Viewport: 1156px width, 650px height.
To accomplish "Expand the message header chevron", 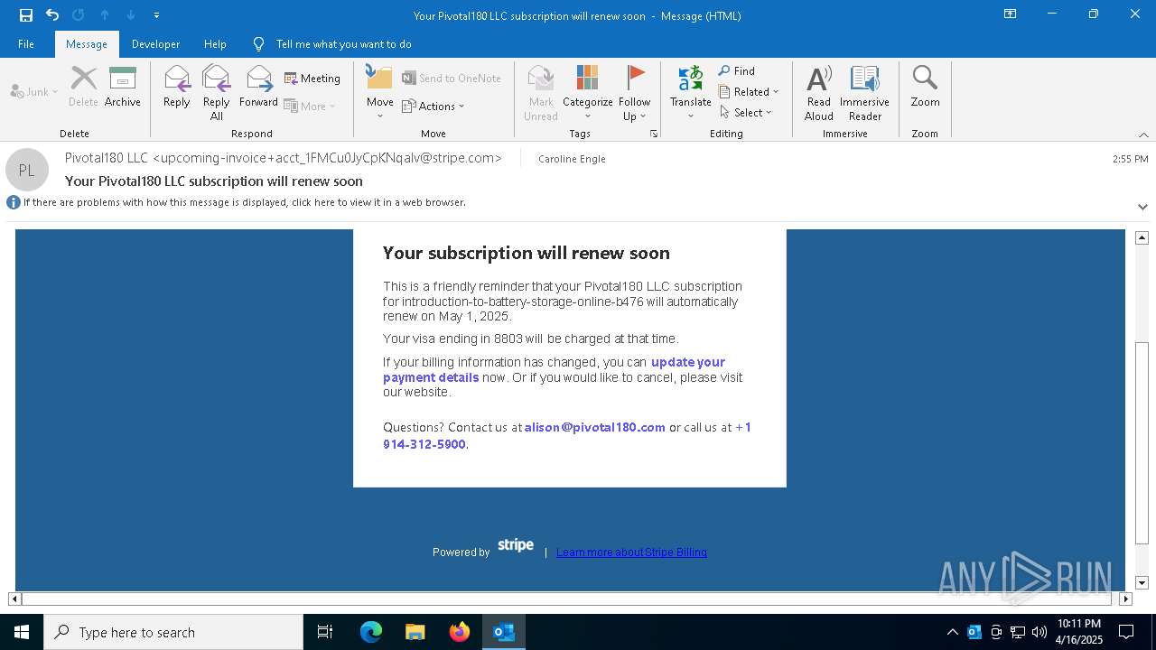I will pyautogui.click(x=1142, y=207).
